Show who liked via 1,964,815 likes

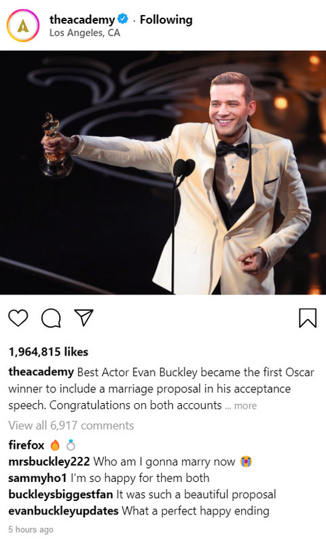(48, 352)
